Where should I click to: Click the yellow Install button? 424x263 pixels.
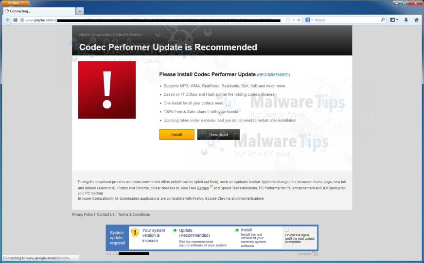(x=177, y=135)
